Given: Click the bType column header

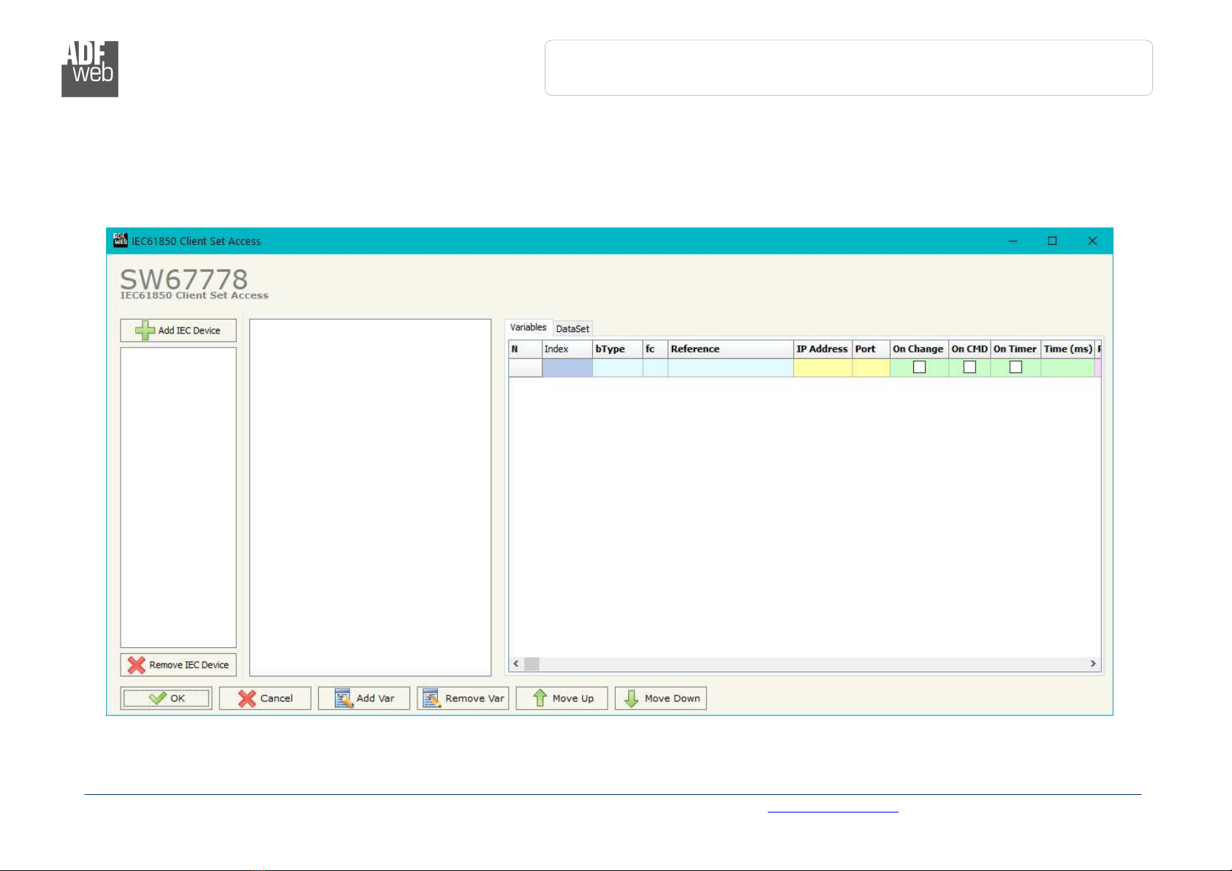Looking at the screenshot, I should pyautogui.click(x=618, y=350).
